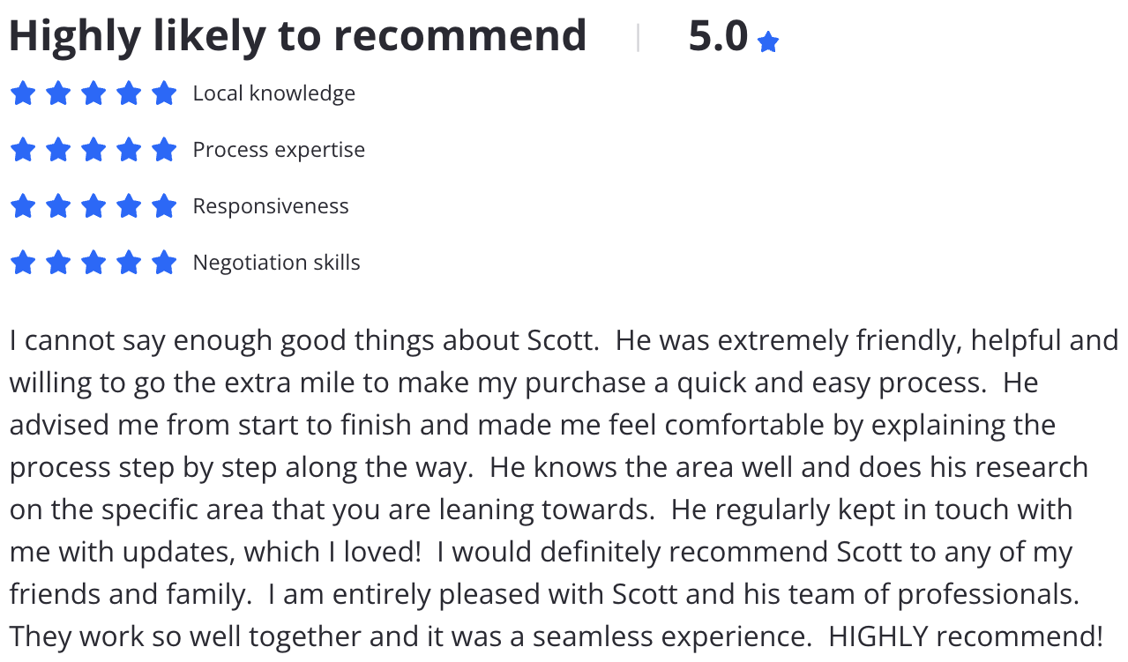Image resolution: width=1128 pixels, height=662 pixels.
Task: Click the HIGHLY recommend! closing sentence
Action: [x=966, y=636]
